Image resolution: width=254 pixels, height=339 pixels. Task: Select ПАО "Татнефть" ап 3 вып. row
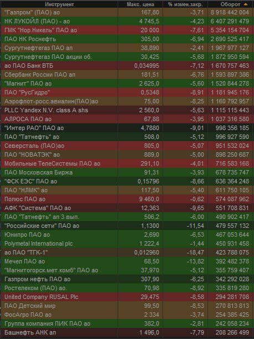127,217
